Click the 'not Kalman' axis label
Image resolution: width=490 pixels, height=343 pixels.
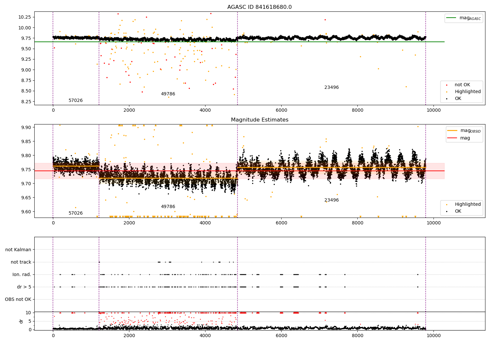pos(18,250)
